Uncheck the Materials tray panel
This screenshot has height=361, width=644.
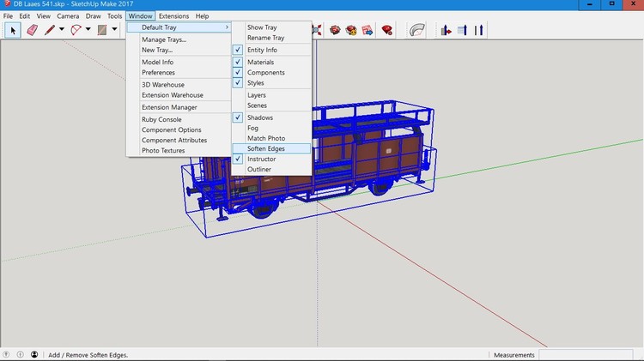[260, 63]
